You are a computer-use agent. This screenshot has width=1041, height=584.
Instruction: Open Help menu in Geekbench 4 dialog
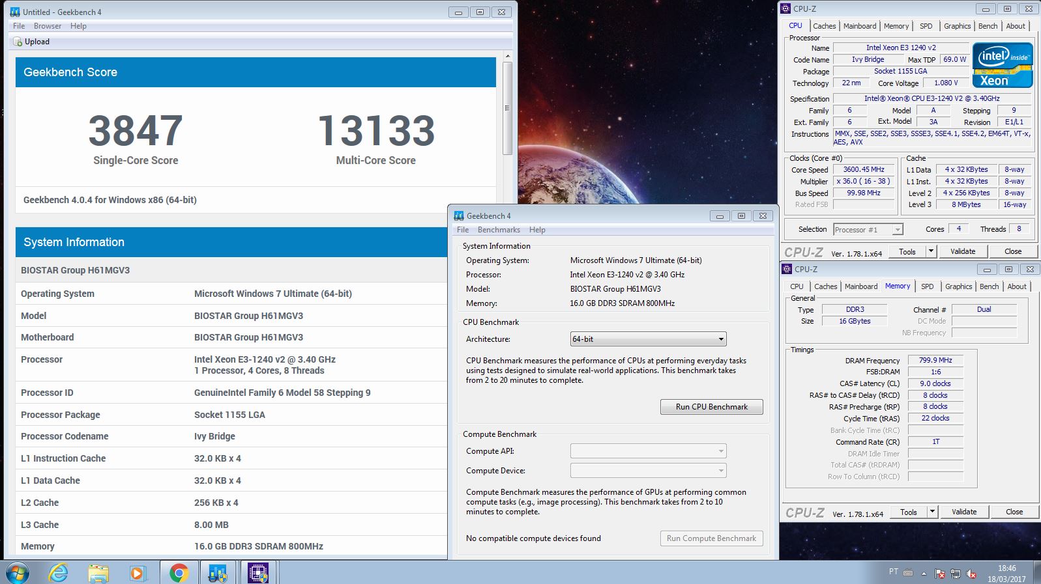coord(537,230)
